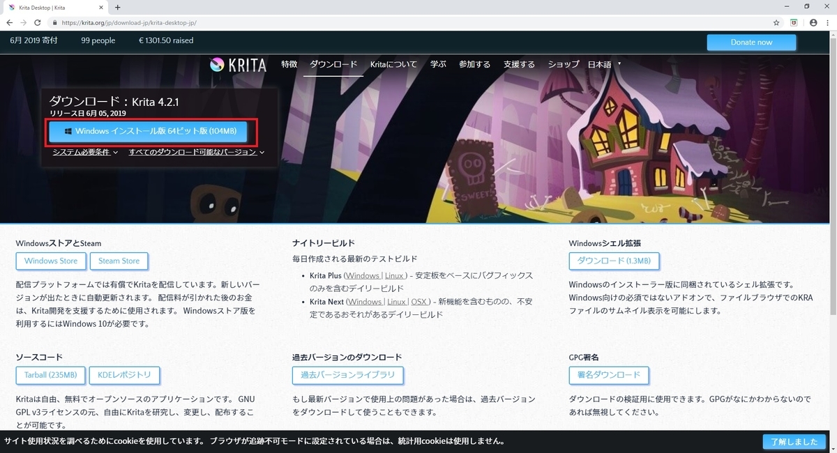Bookmark this page using the star icon
The height and width of the screenshot is (453, 837).
pos(777,22)
